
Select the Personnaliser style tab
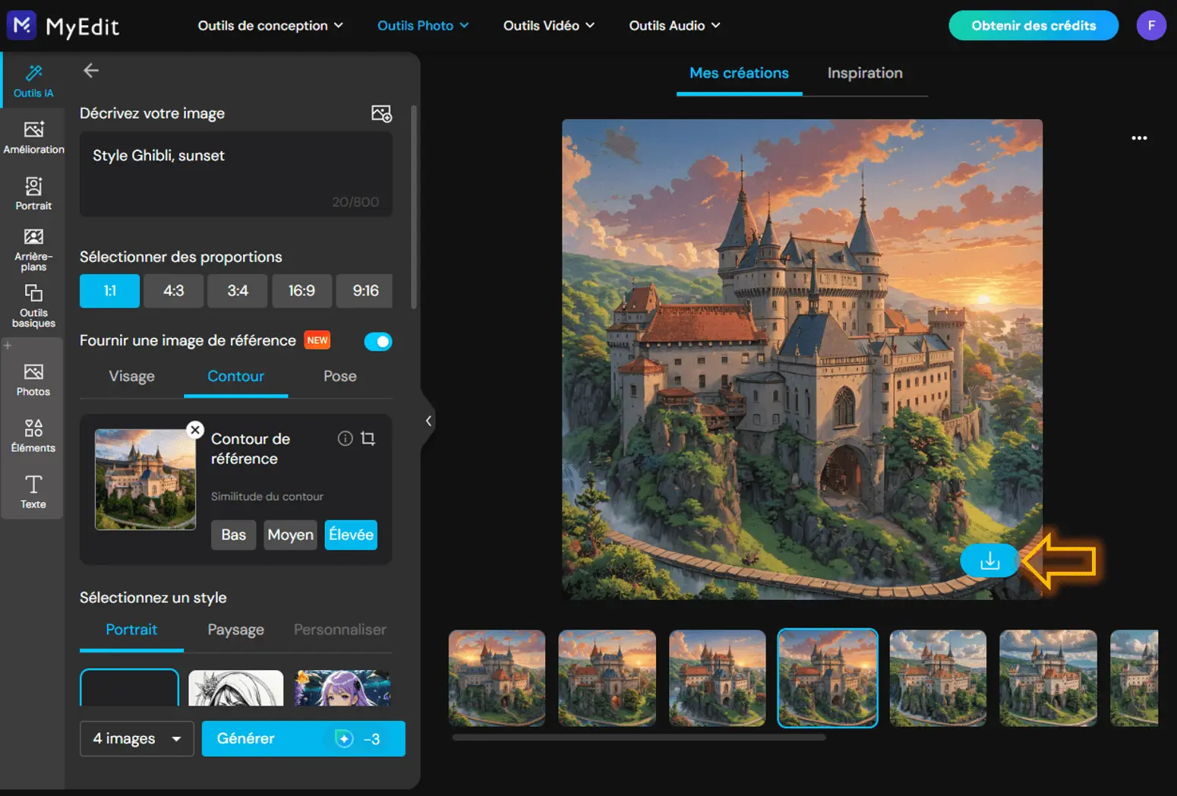point(339,630)
